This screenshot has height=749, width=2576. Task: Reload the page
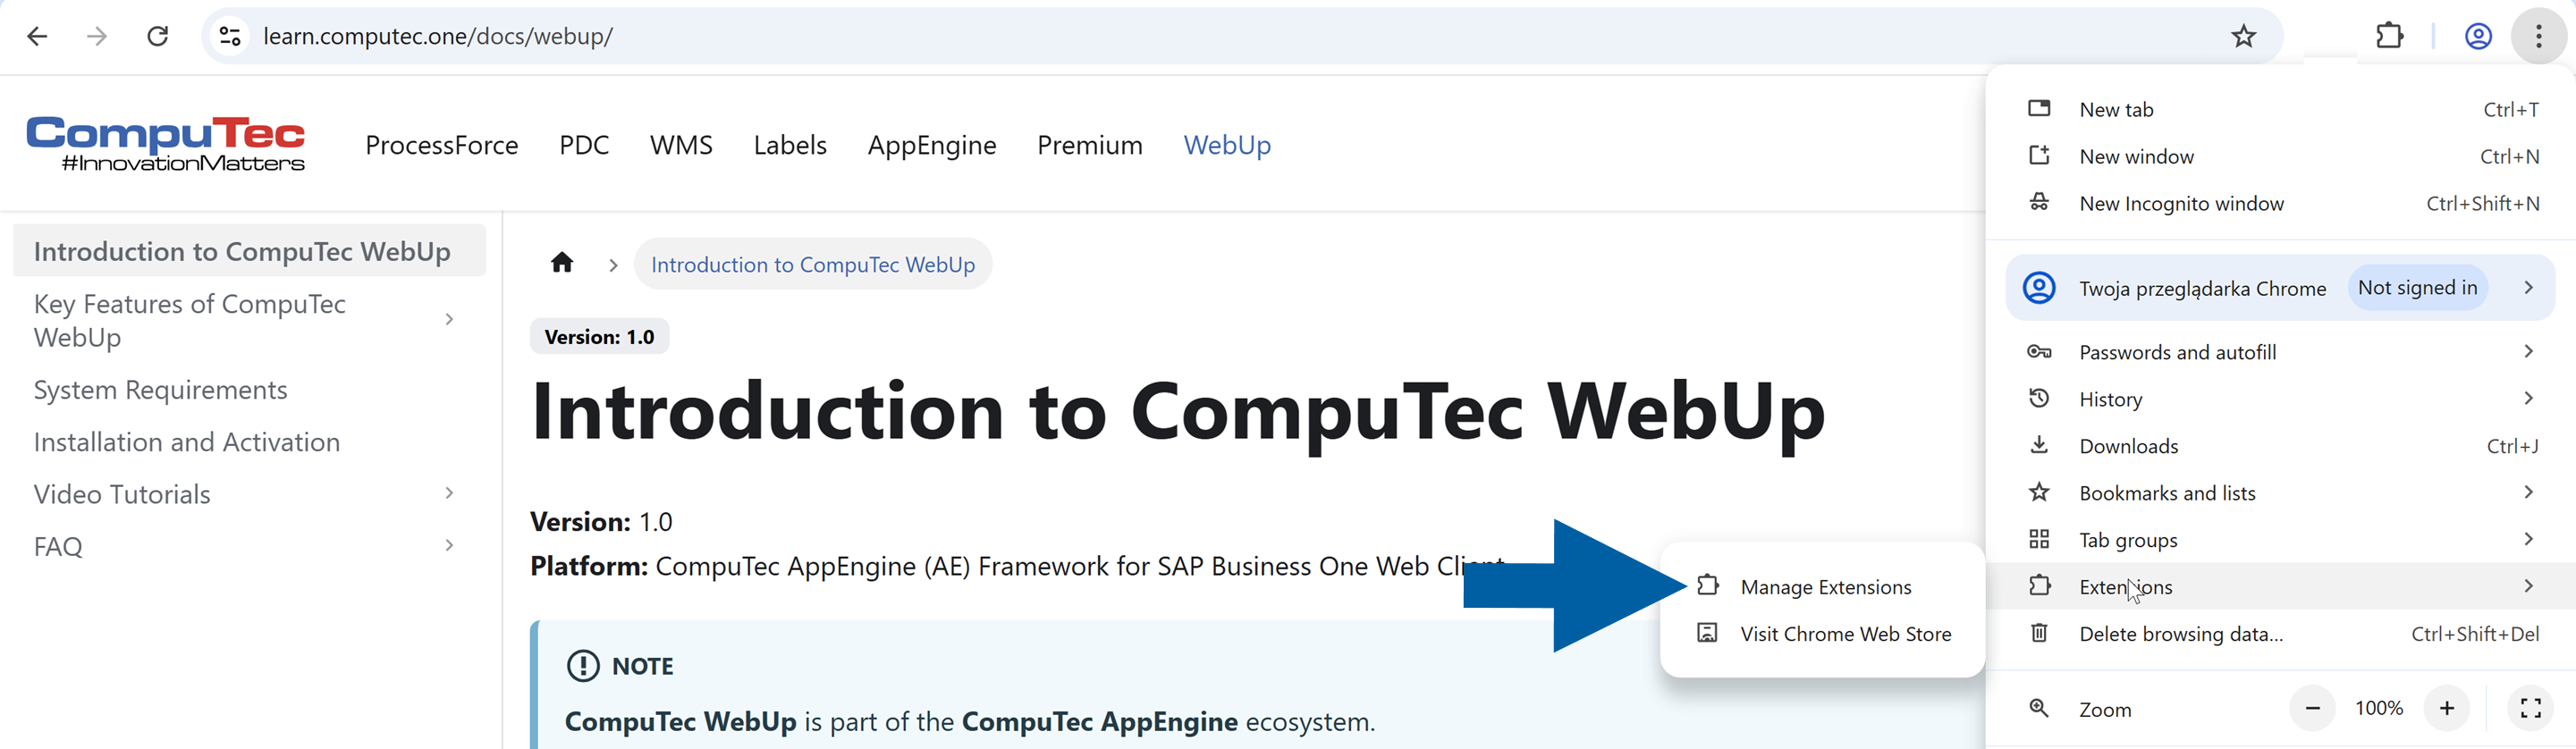coord(157,36)
